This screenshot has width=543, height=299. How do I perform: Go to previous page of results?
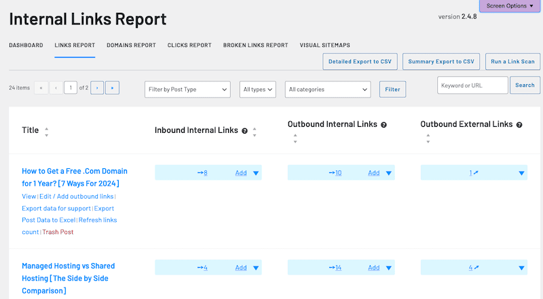[x=56, y=88]
